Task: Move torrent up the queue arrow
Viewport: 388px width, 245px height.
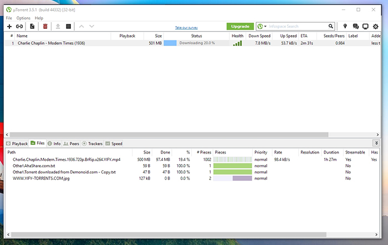Action: [81, 26]
